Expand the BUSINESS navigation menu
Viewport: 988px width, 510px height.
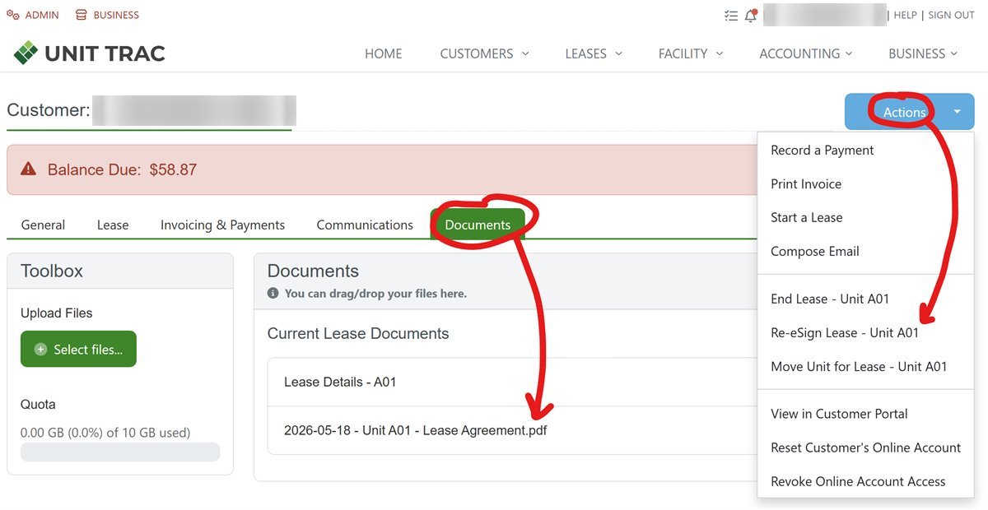923,53
